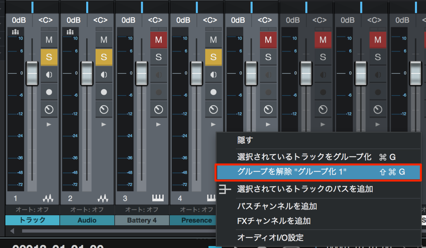The image size is (426, 248).
Task: Click the Audio channel volume fader
Action: pyautogui.click(x=87, y=73)
